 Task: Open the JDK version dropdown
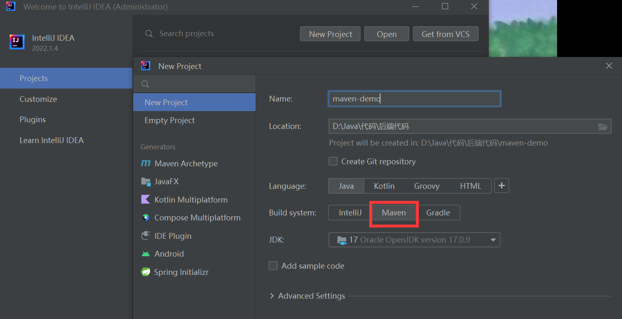pos(414,240)
